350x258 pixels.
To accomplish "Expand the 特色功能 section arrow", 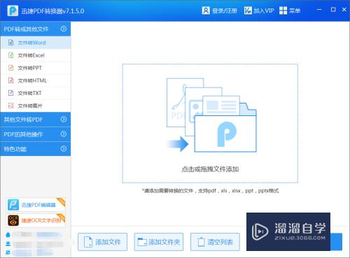I will (64, 149).
